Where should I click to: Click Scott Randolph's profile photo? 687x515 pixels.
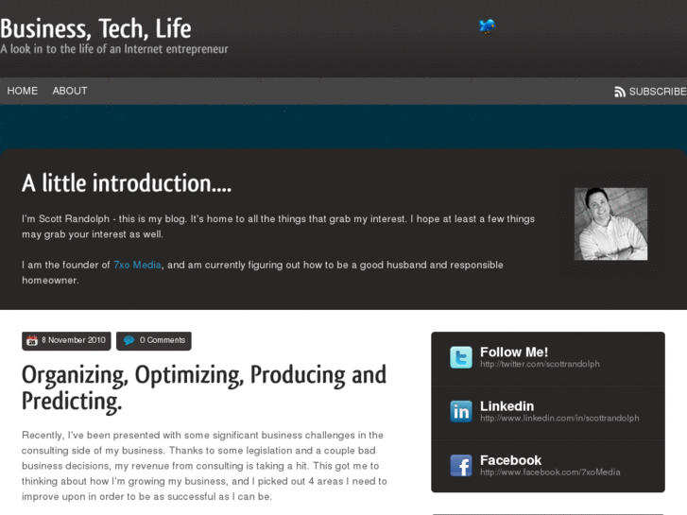[x=610, y=224]
